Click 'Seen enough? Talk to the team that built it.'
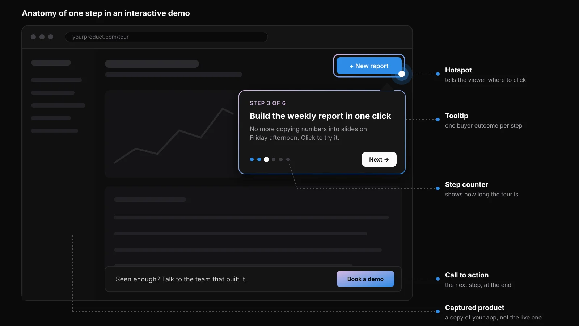The width and height of the screenshot is (579, 326). [181, 279]
